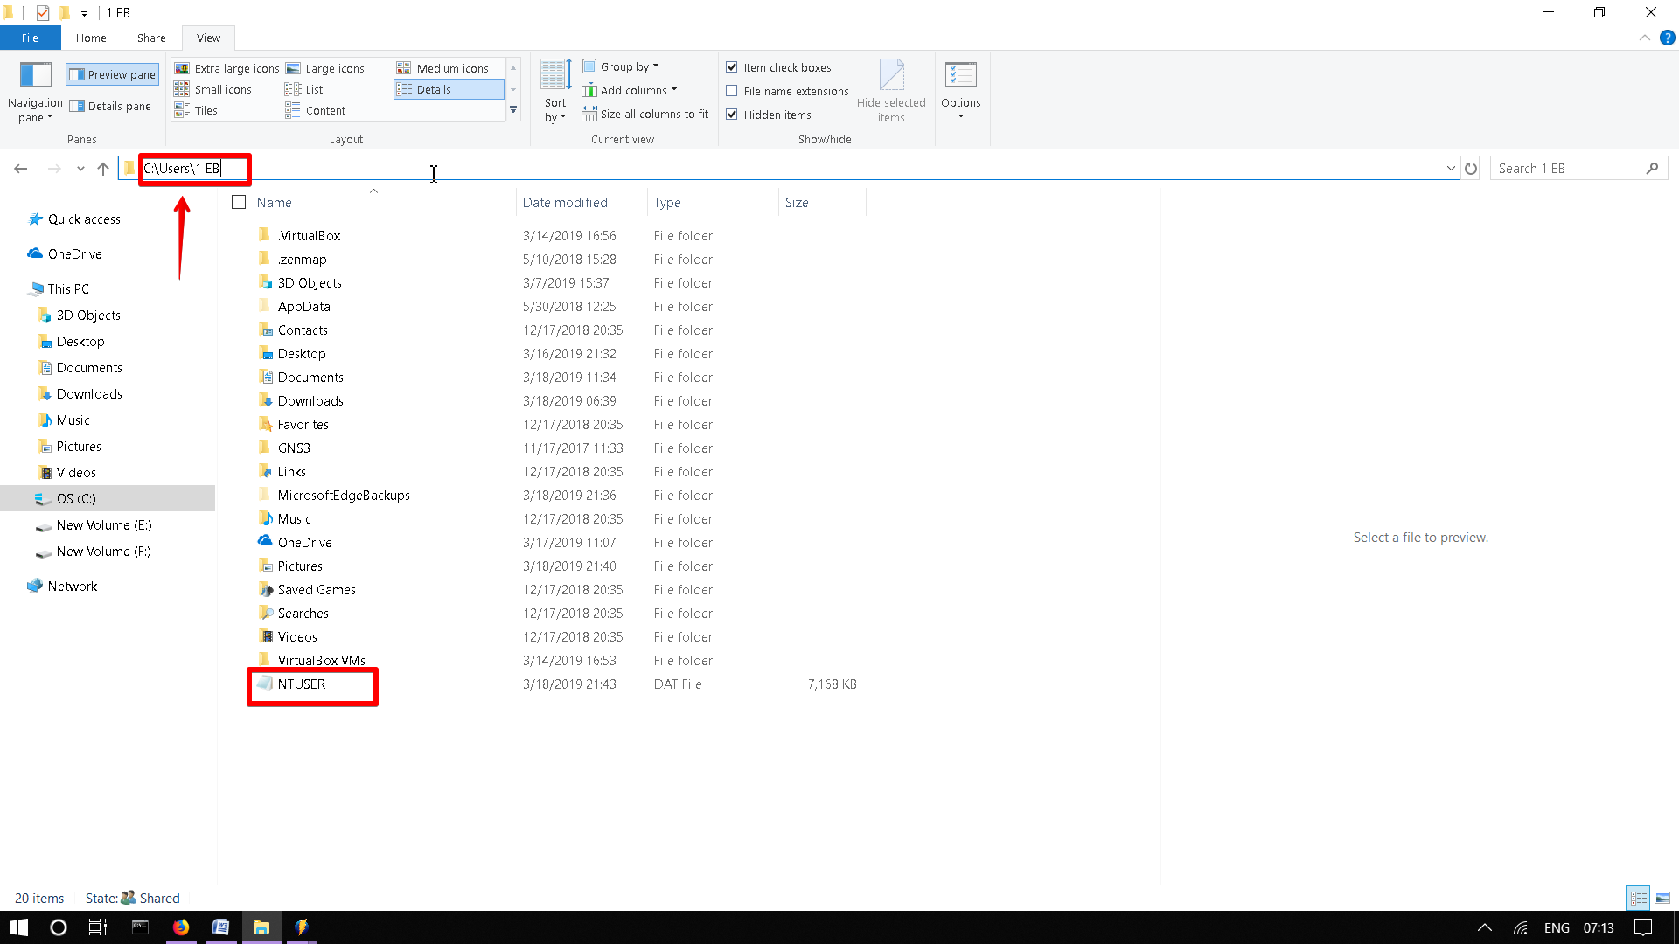Select the View ribbon tab
1679x944 pixels.
[x=208, y=38]
